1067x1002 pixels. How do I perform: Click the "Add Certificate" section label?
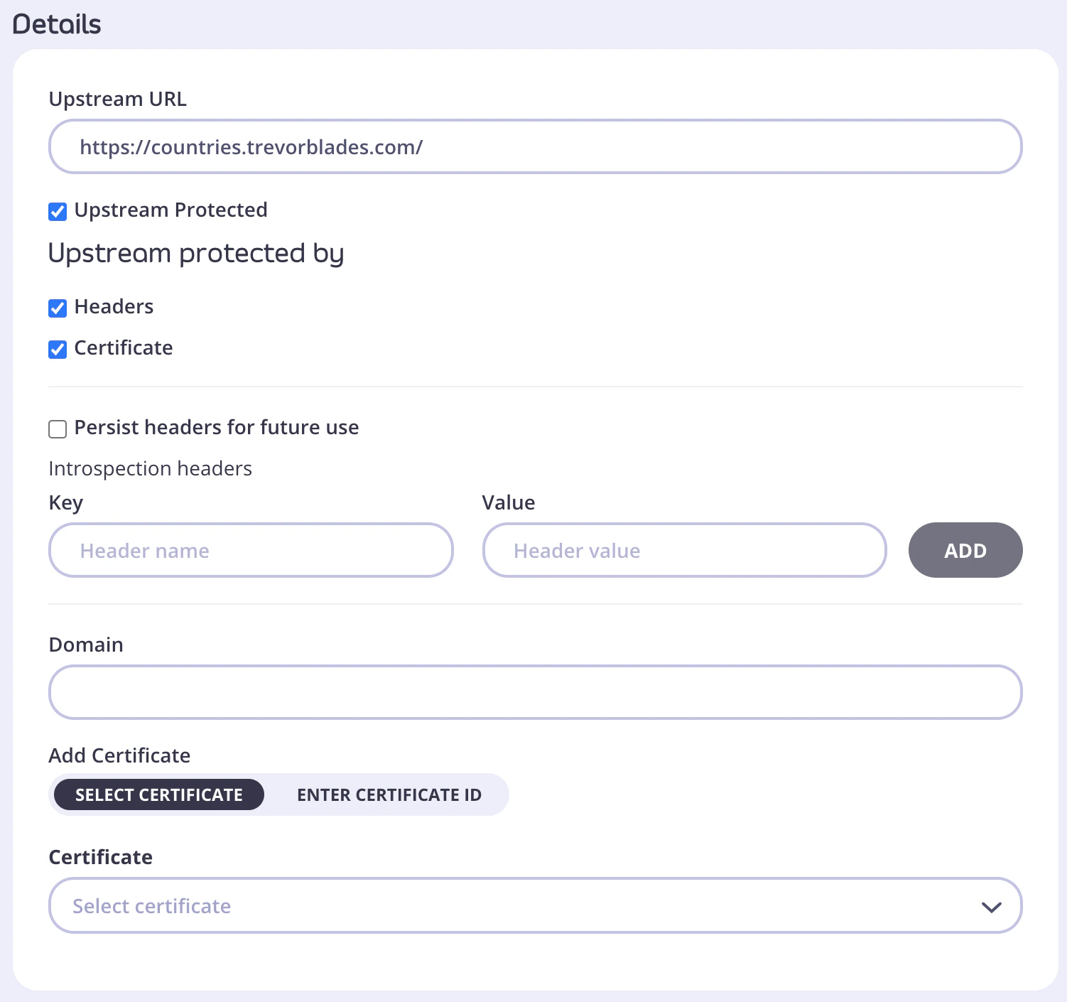(119, 756)
